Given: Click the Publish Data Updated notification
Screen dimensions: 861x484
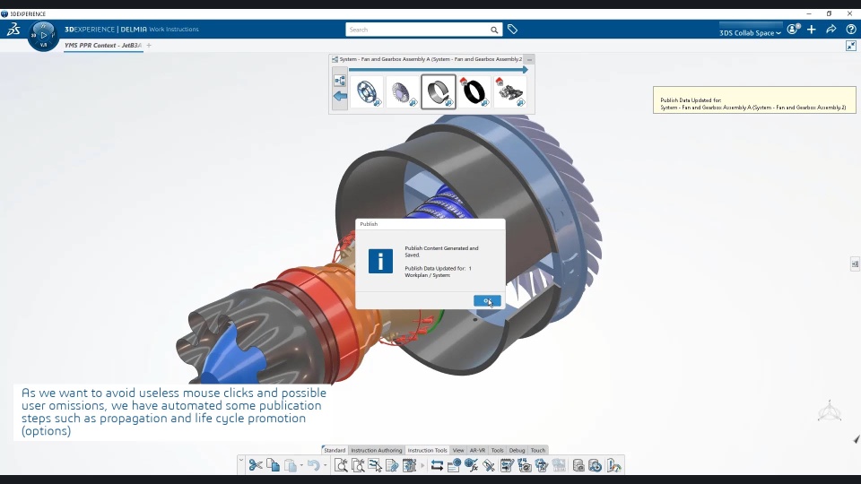Looking at the screenshot, I should (x=754, y=99).
